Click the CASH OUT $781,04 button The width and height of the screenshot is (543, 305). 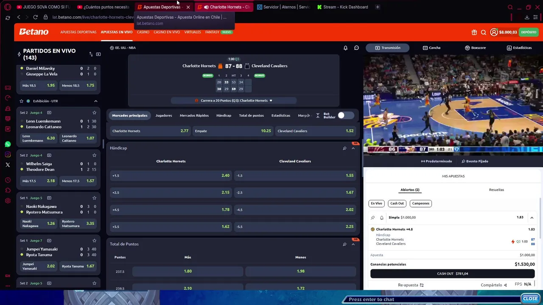452,274
